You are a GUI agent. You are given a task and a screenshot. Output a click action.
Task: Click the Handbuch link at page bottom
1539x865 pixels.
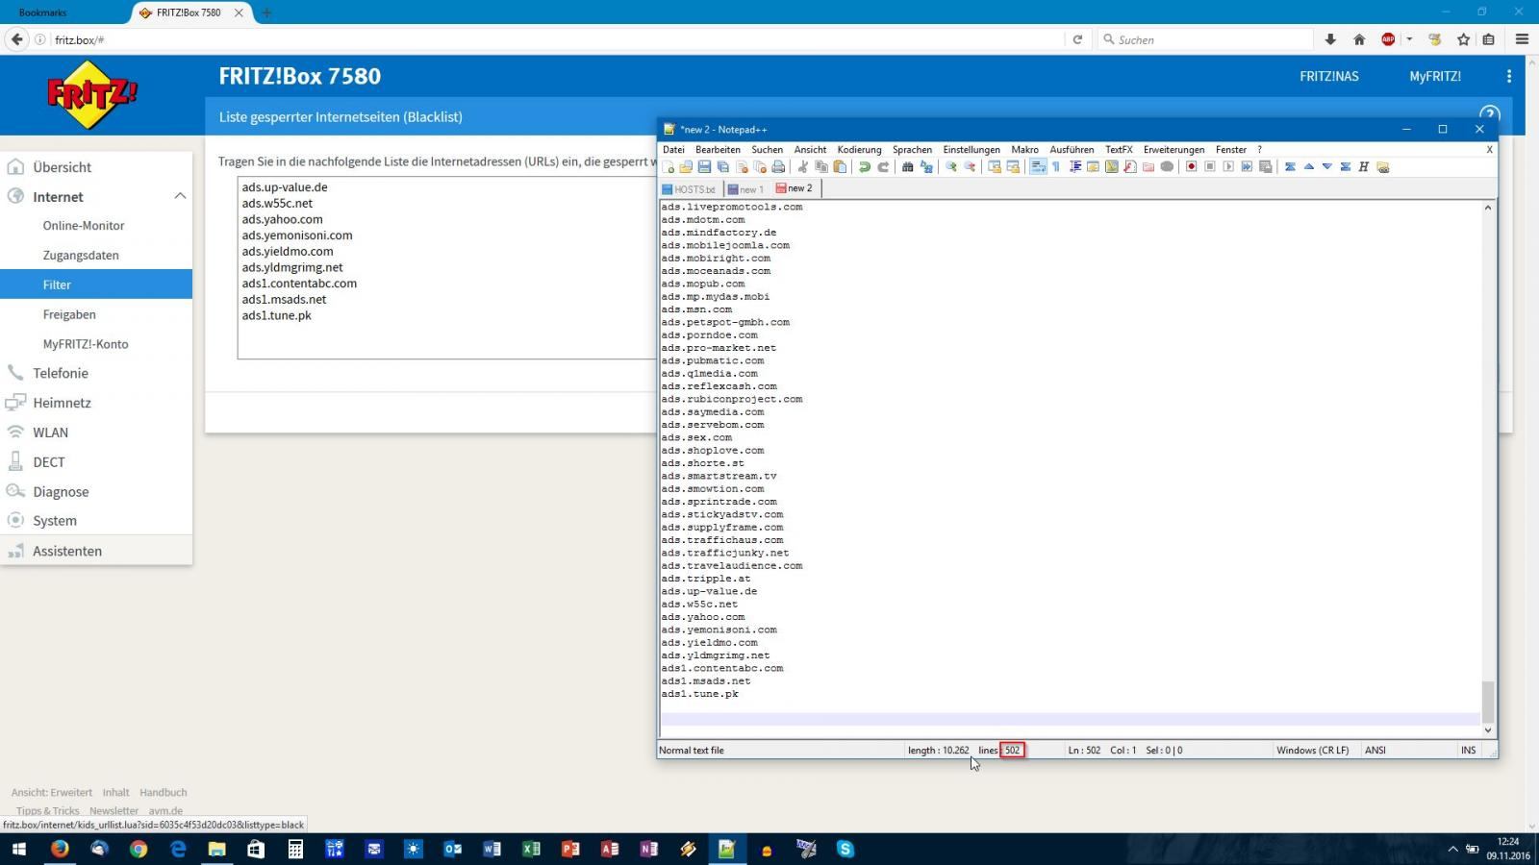164,793
